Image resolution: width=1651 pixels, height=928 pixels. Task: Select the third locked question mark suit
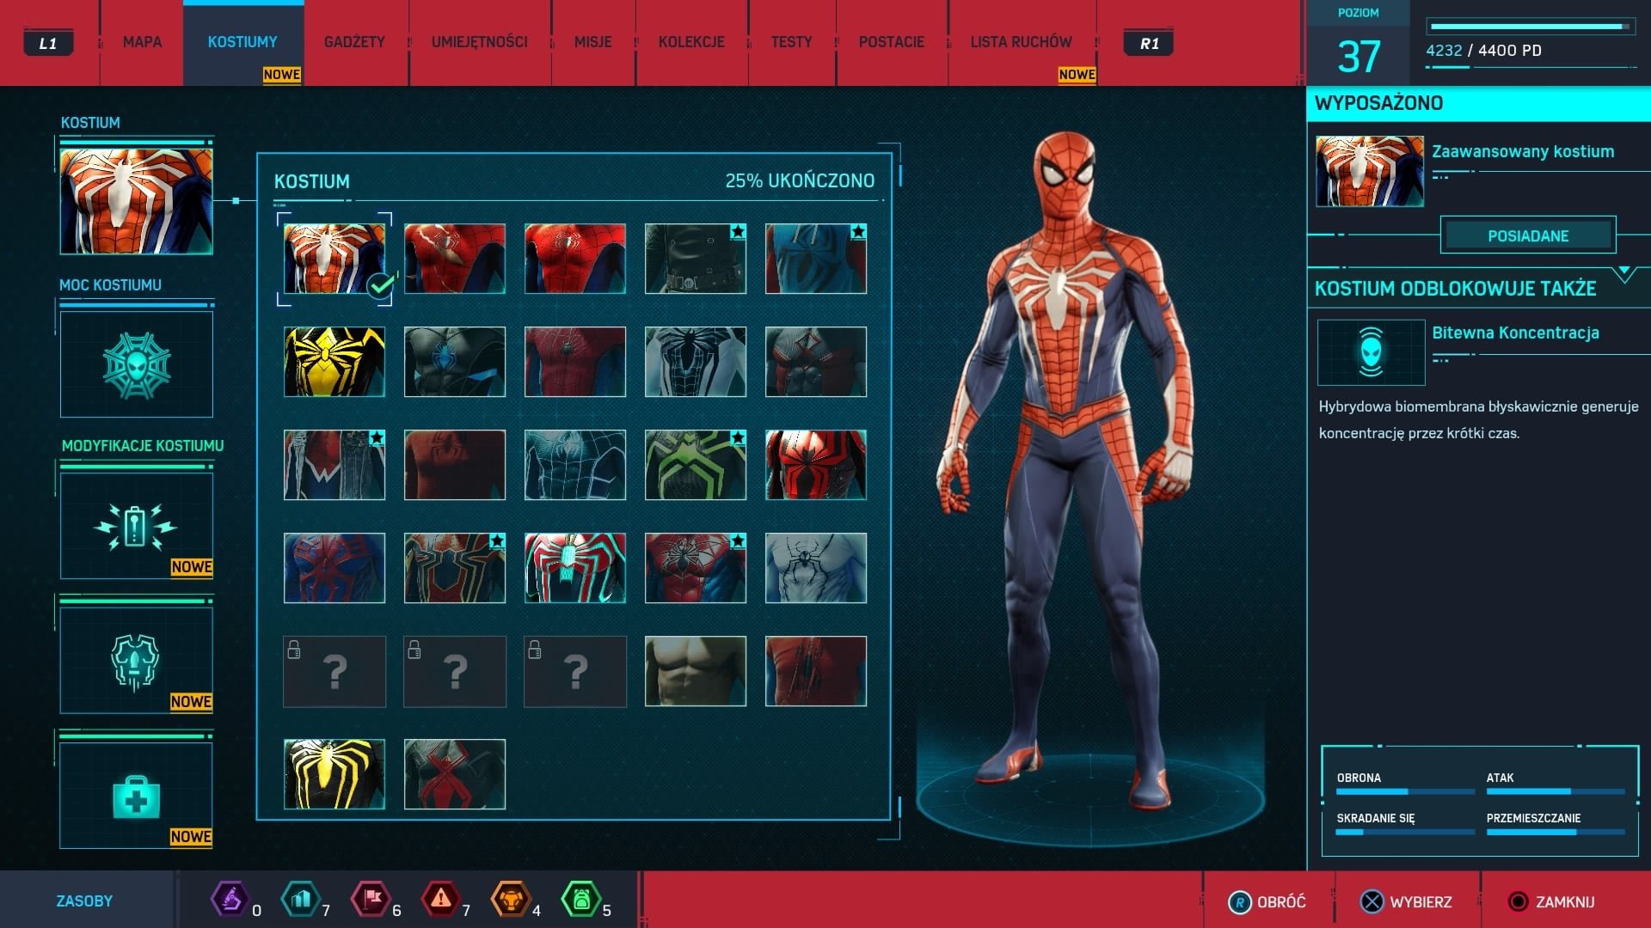575,671
